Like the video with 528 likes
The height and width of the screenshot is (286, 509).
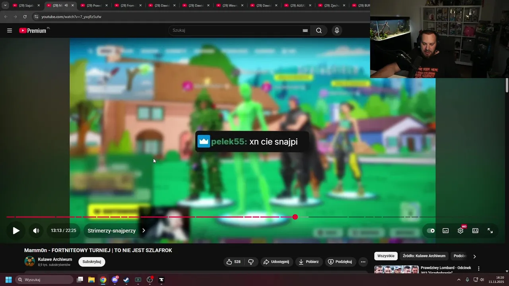233,262
